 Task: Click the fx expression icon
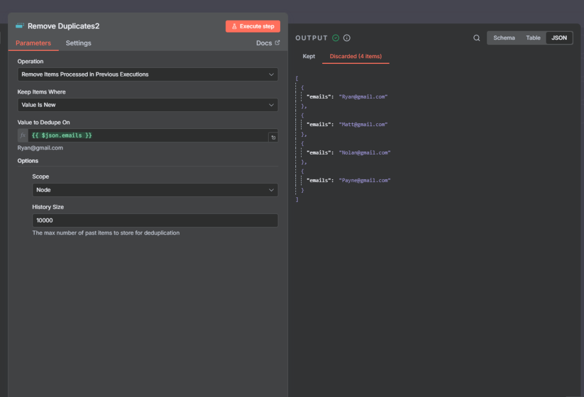[x=23, y=136]
